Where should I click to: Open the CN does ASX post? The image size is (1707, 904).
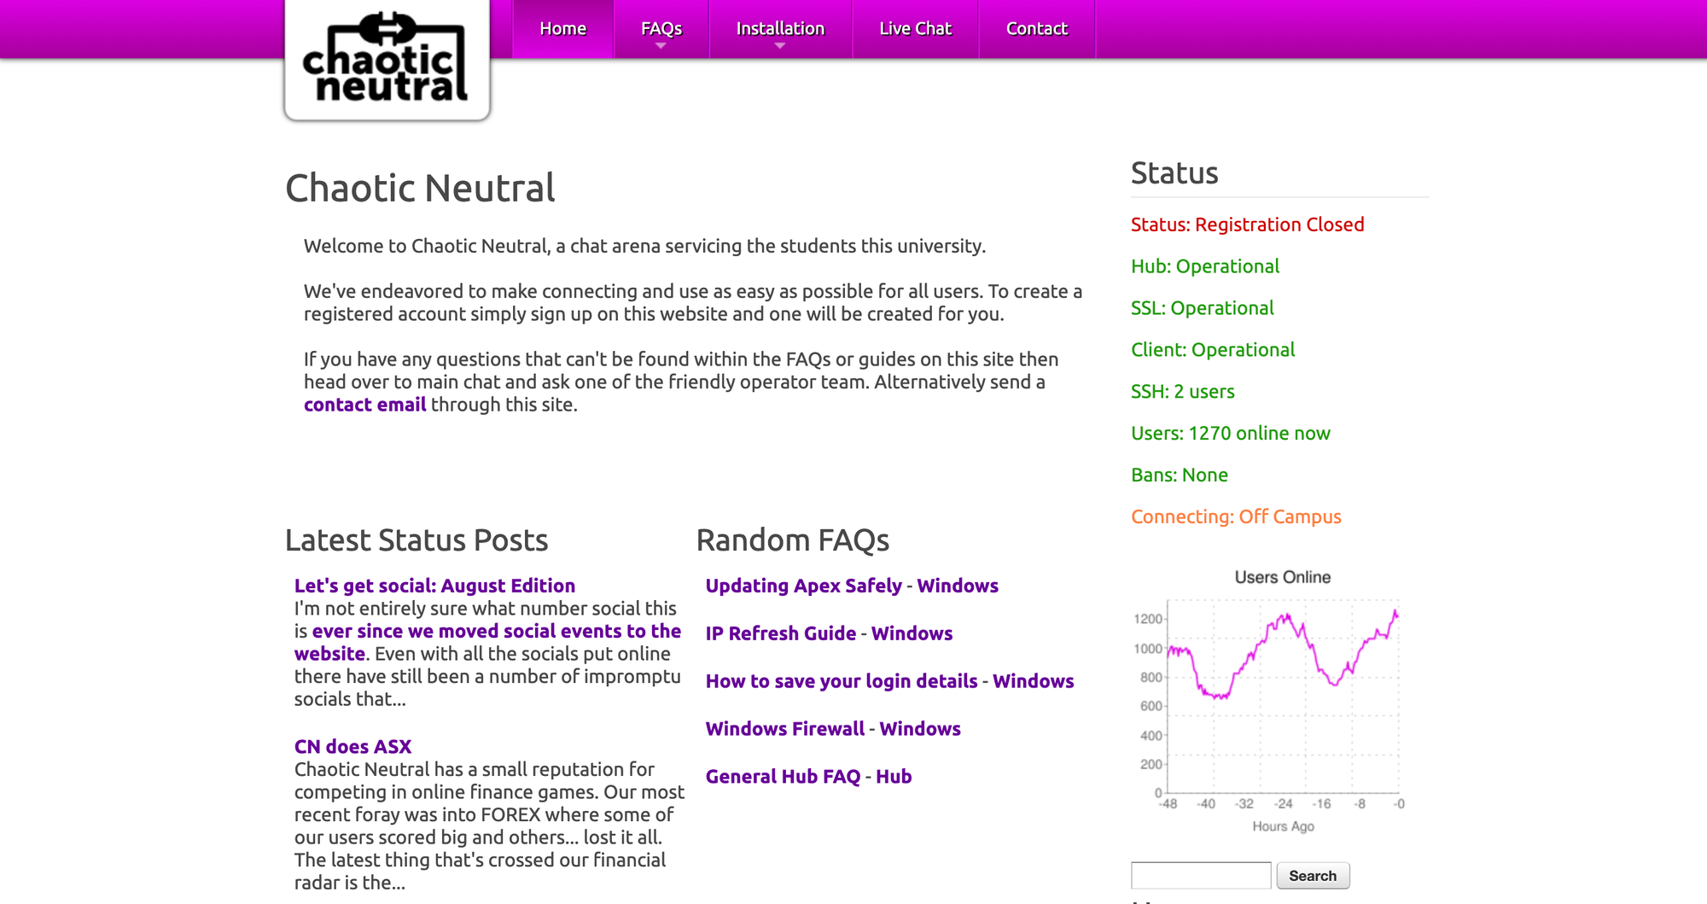point(352,746)
